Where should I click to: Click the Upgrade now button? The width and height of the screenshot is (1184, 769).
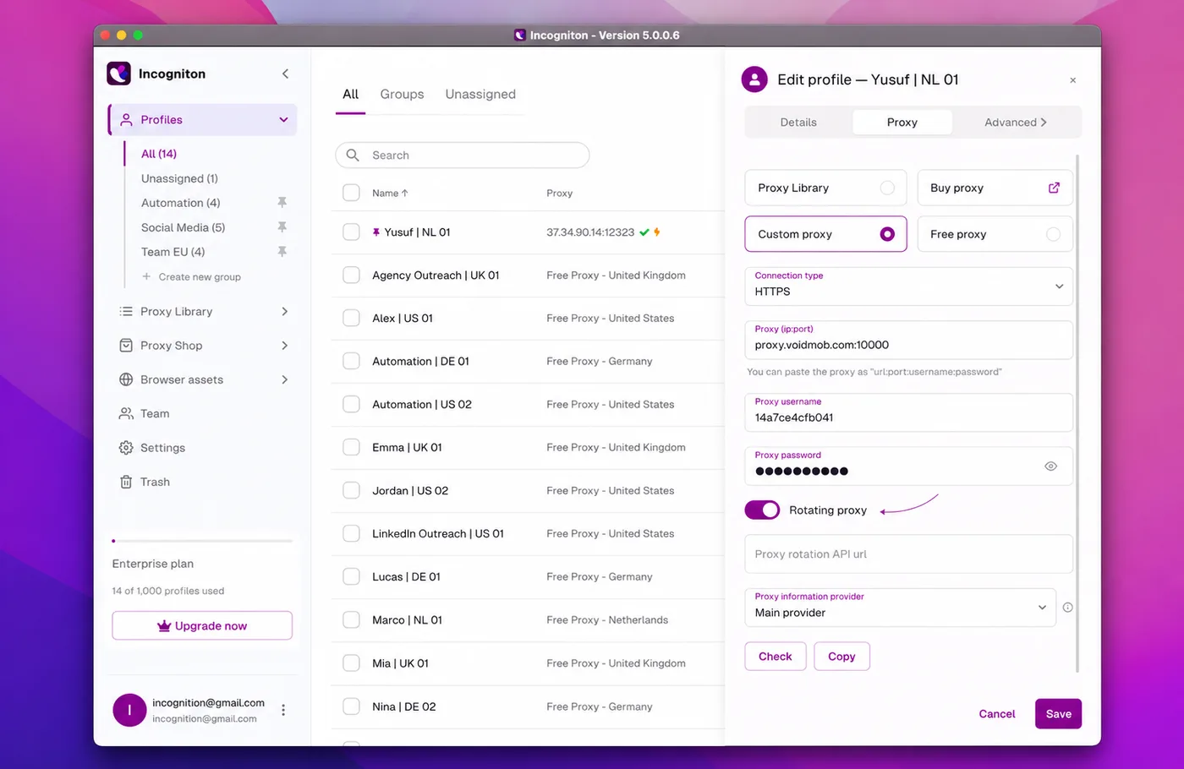pos(202,626)
